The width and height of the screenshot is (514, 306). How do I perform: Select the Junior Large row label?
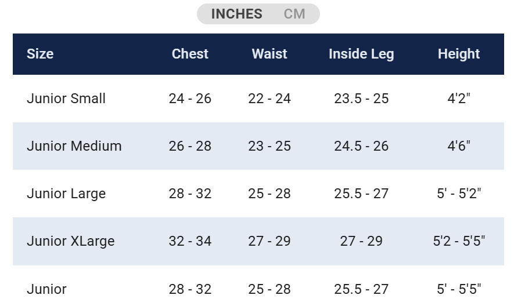[x=66, y=194]
